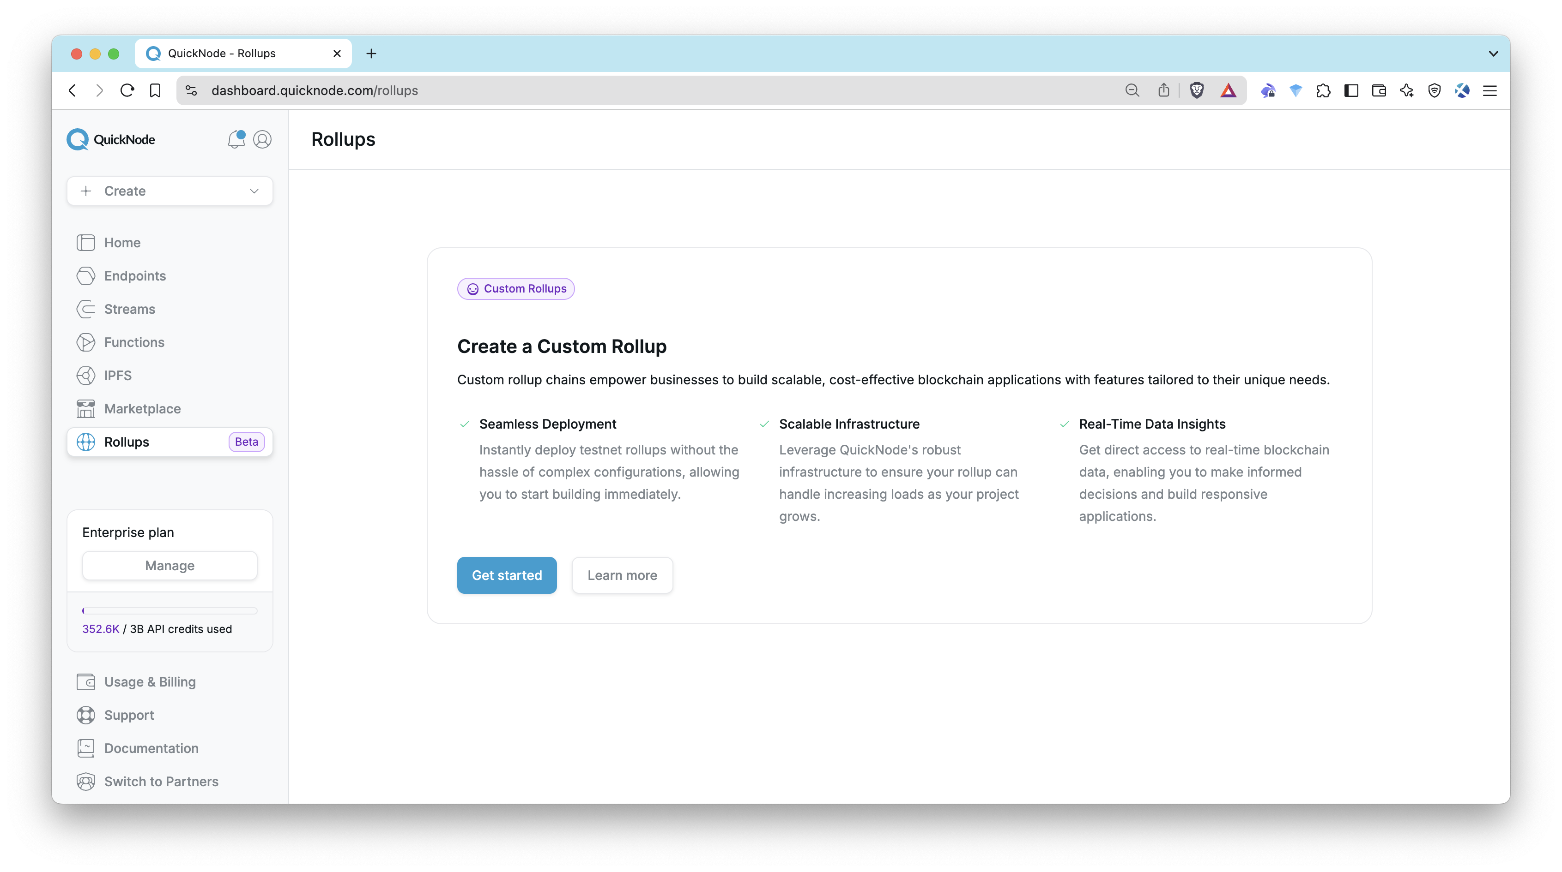1562x872 pixels.
Task: Click the 352.6K credits used value
Action: (101, 629)
